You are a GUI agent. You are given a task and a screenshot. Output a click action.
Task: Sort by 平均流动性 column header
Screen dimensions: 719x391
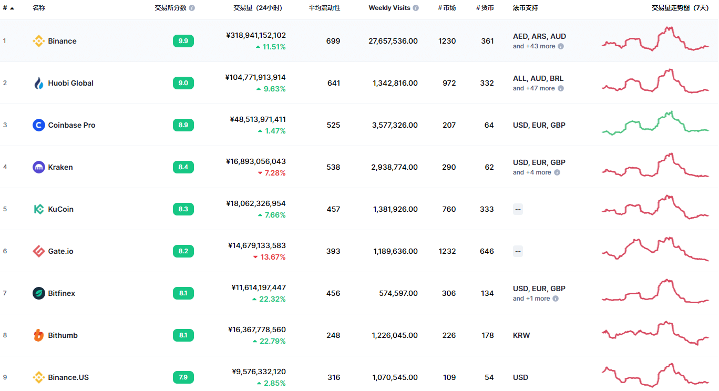click(324, 8)
